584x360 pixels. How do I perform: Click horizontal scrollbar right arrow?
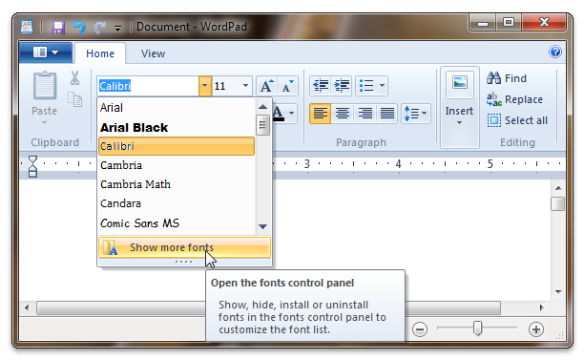(x=542, y=307)
